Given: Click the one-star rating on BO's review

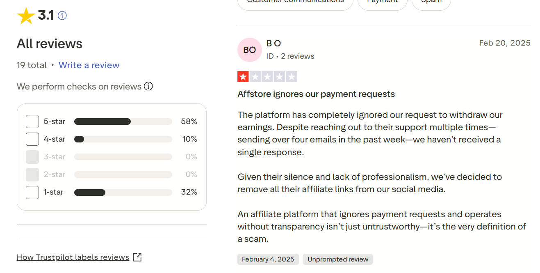Looking at the screenshot, I should pos(267,77).
